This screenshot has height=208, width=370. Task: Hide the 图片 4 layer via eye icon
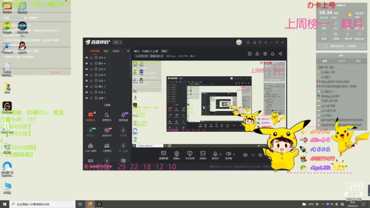[86, 63]
